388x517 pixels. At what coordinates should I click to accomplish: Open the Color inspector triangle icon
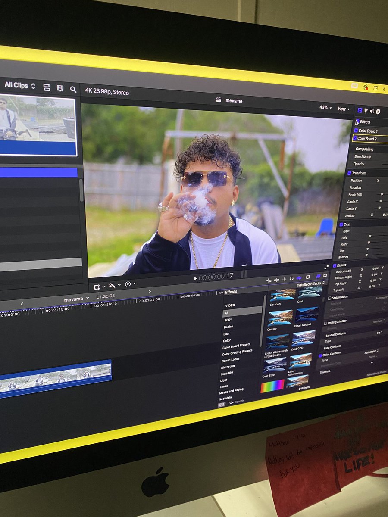click(x=366, y=111)
